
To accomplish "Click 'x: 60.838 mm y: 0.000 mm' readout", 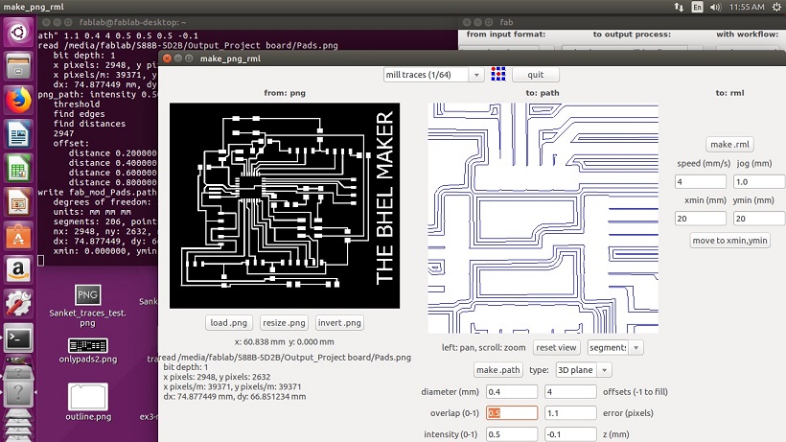I will (x=285, y=341).
